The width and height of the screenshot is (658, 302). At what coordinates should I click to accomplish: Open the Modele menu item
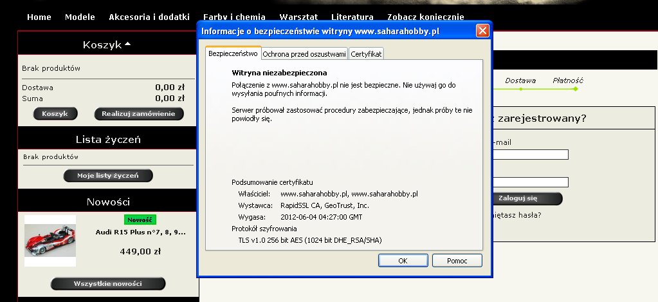click(80, 17)
